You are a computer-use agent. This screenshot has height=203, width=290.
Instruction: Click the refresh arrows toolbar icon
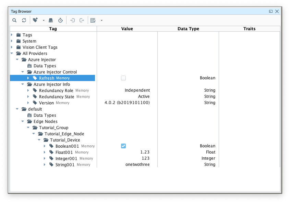click(x=24, y=20)
